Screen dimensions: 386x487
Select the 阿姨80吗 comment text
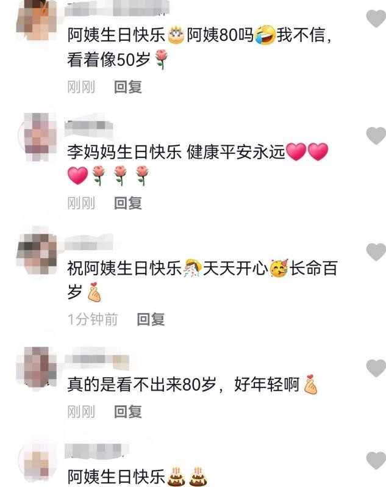[x=199, y=47]
